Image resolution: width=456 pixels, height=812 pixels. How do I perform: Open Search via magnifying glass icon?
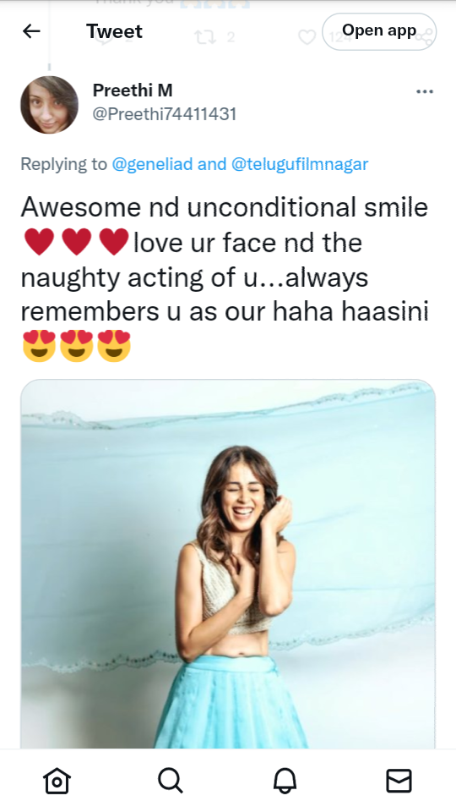pyautogui.click(x=171, y=781)
